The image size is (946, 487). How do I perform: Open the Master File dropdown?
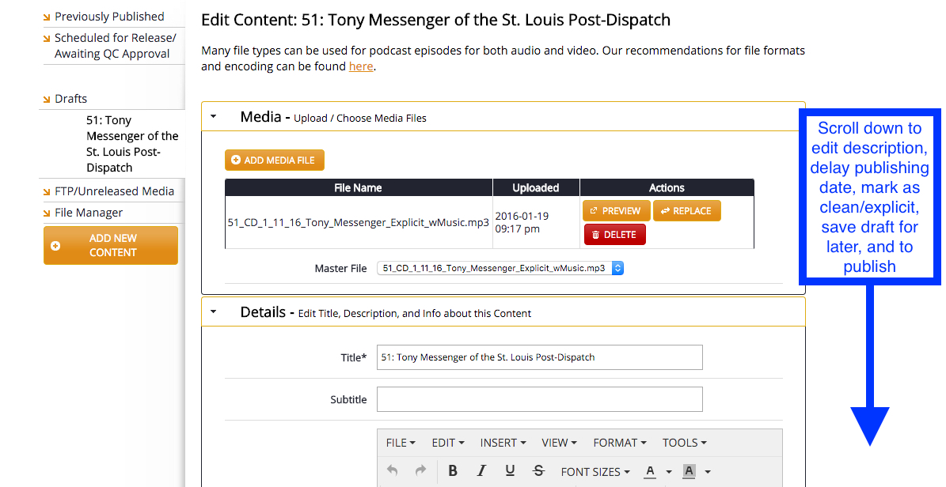click(500, 268)
